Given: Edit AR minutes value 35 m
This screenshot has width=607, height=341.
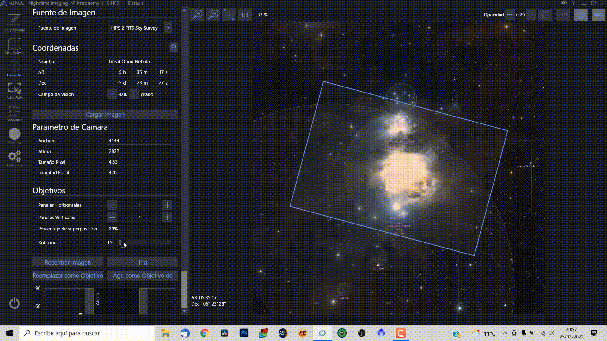Looking at the screenshot, I should [x=142, y=72].
